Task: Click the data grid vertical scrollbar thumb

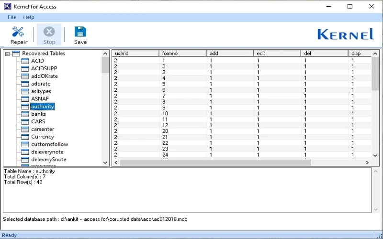Action: [x=375, y=74]
